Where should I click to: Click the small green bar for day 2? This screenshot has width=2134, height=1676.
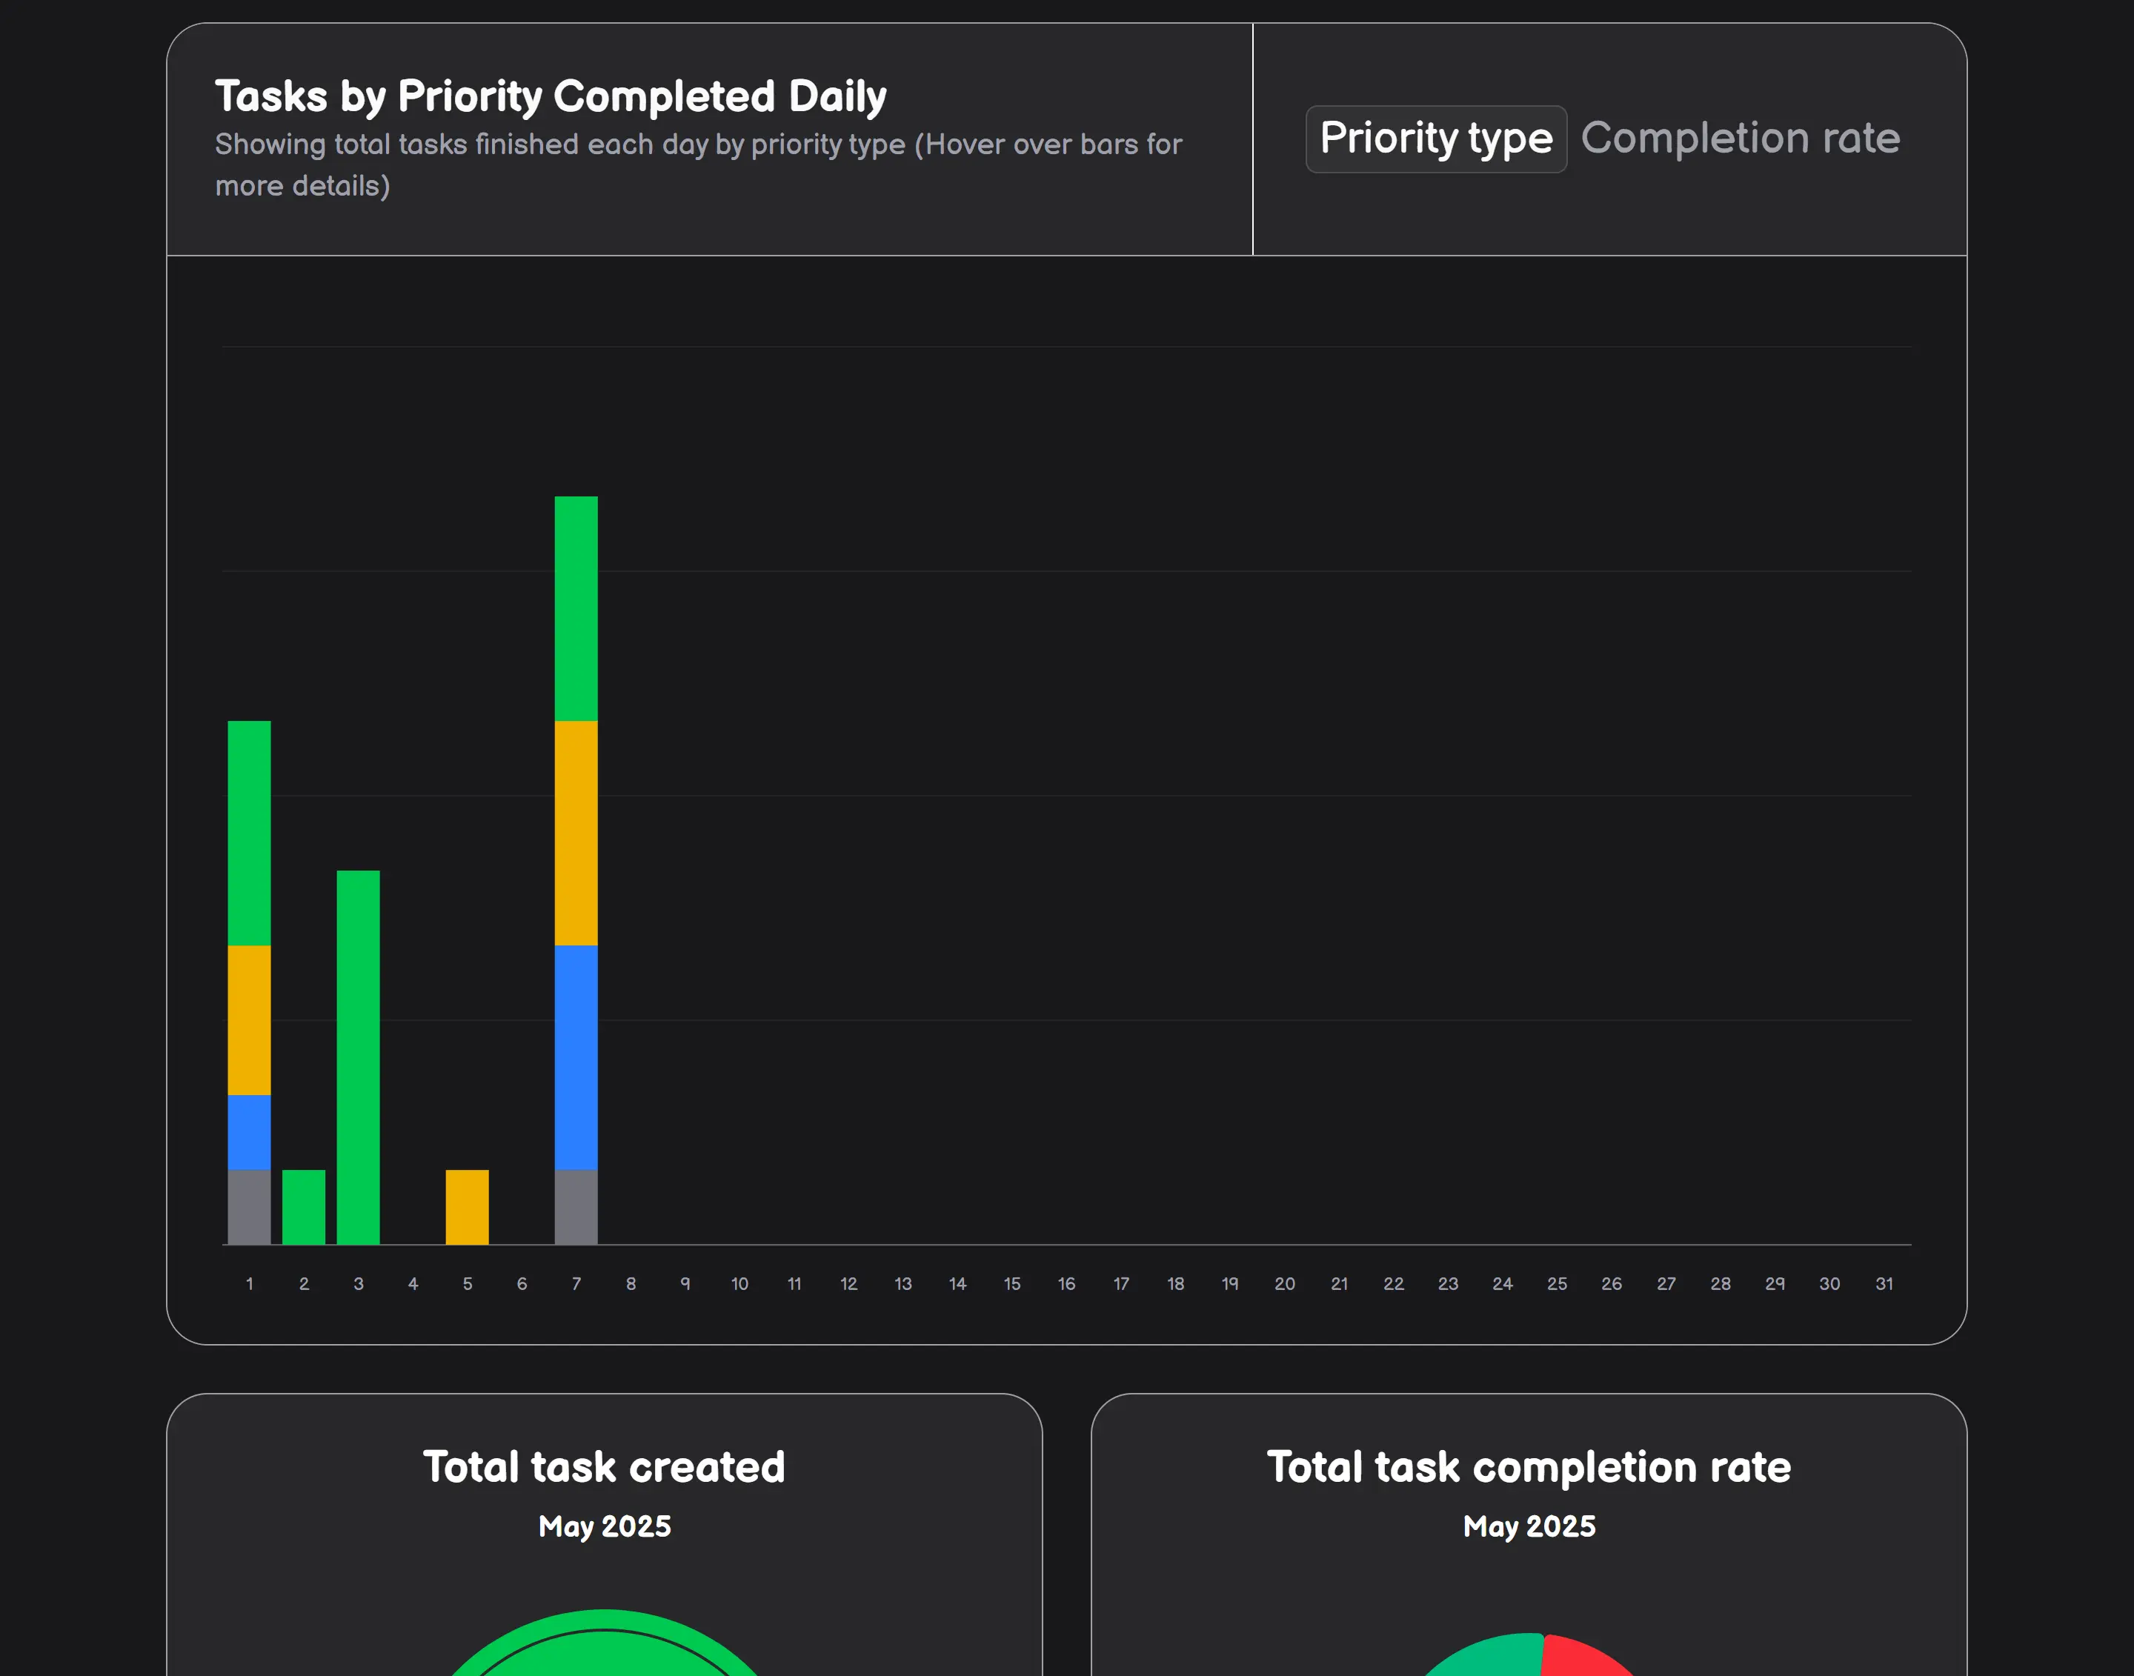point(304,1207)
